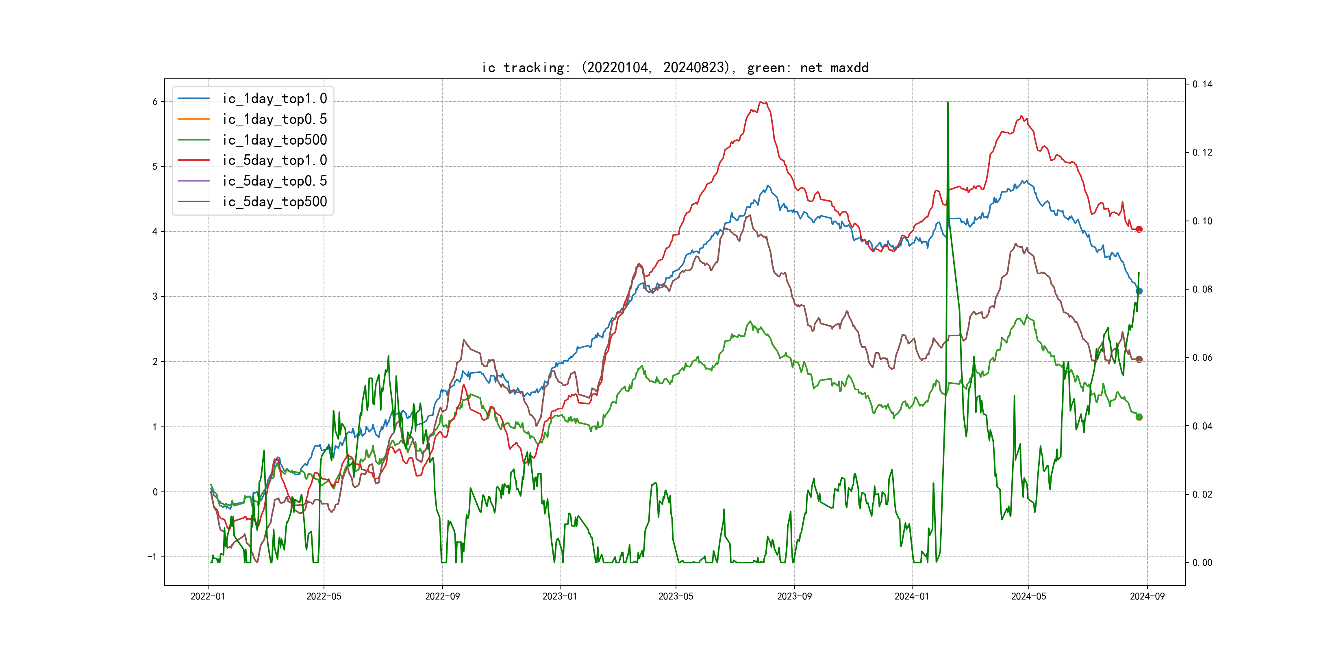
Task: Click the light green endpoint dot
Action: click(1139, 417)
